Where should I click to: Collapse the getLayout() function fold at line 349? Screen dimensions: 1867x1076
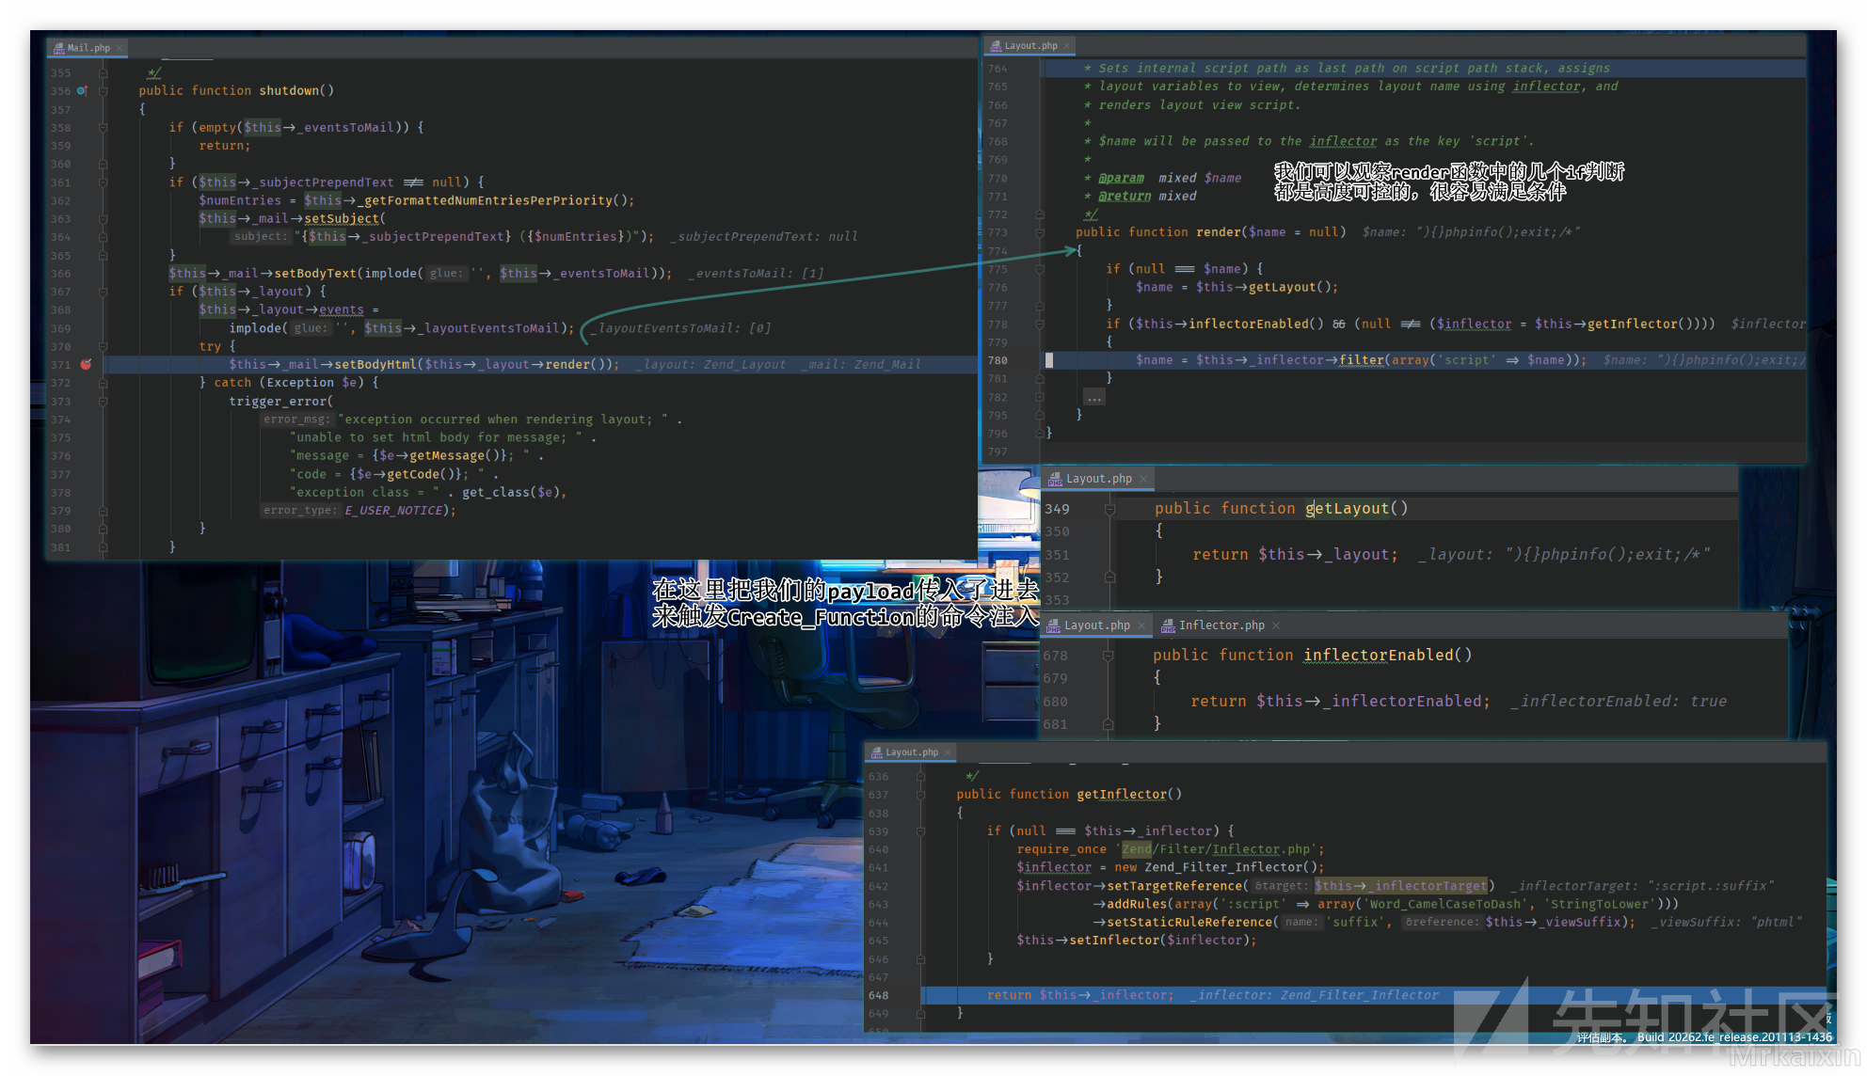point(1109,509)
